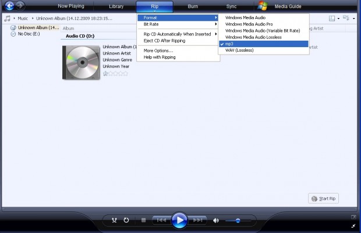Image resolution: width=361 pixels, height=233 pixels.
Task: Click the Unknown Genre text
Action: point(118,60)
